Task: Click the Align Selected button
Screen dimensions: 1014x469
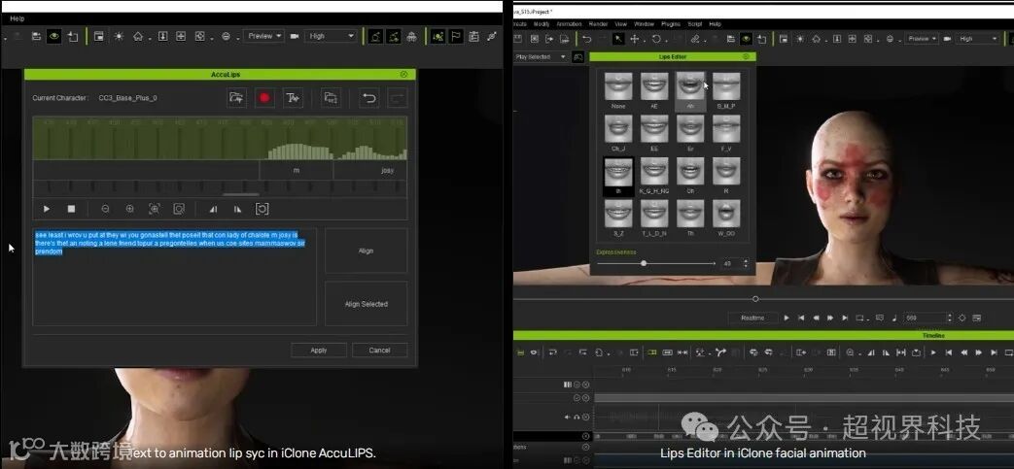Action: (366, 304)
